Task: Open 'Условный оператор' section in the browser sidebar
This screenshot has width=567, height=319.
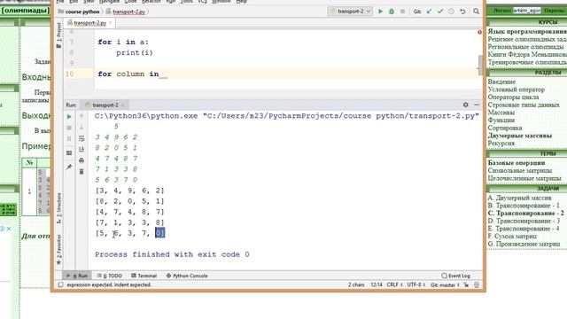Action: click(516, 89)
